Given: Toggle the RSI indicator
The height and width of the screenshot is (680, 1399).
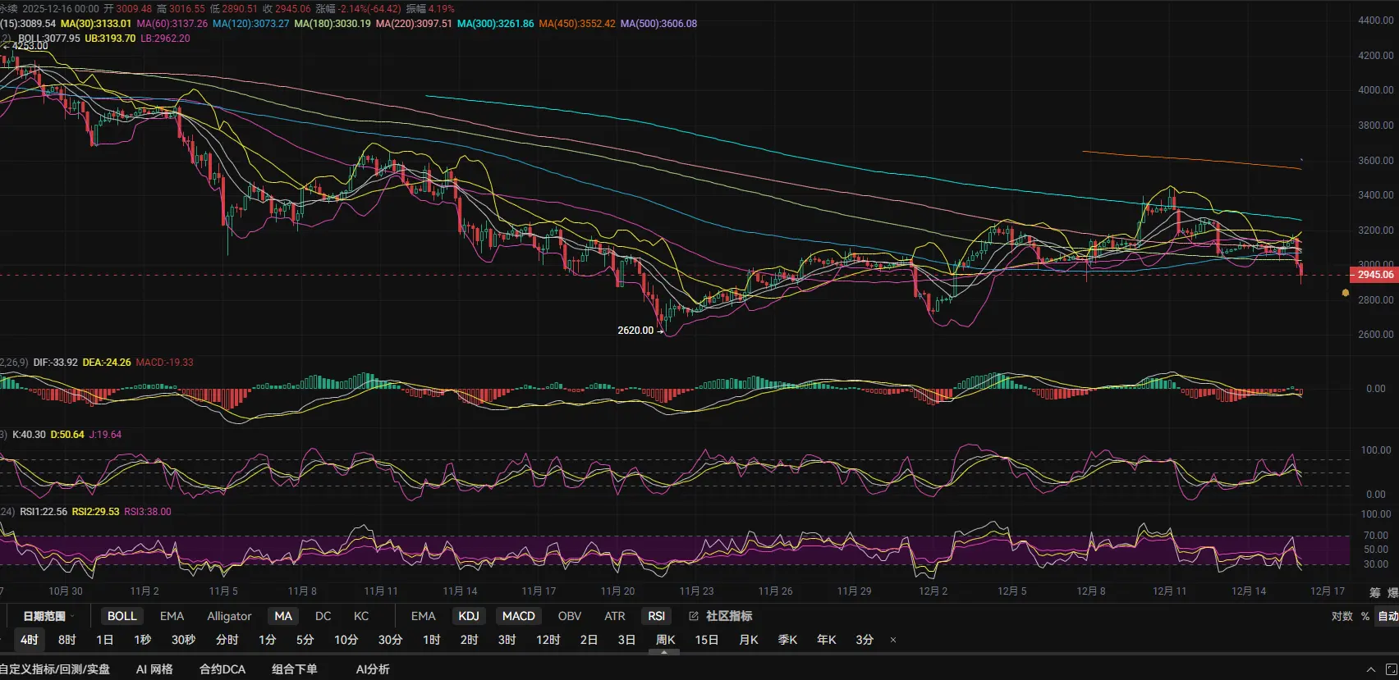Looking at the screenshot, I should click(x=656, y=616).
